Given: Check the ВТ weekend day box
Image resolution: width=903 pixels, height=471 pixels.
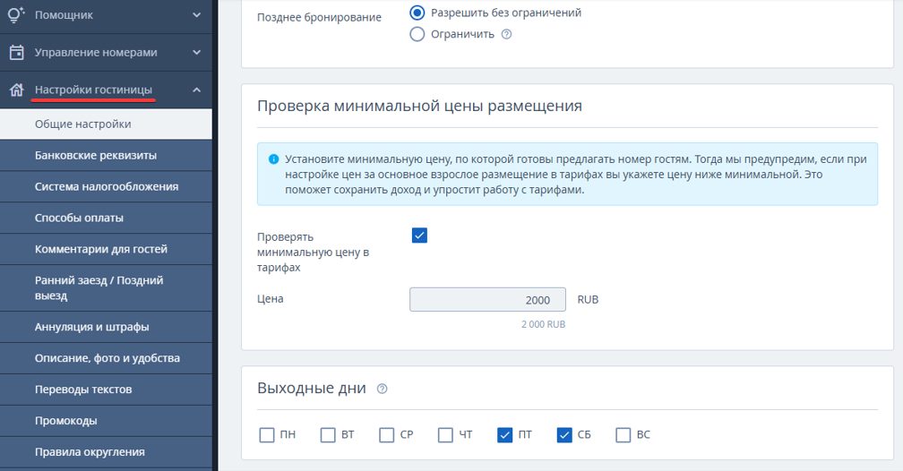Looking at the screenshot, I should (x=328, y=434).
